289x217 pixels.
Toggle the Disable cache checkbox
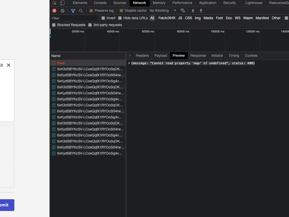pos(121,11)
